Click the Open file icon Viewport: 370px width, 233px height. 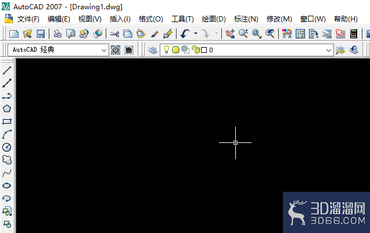(27, 34)
